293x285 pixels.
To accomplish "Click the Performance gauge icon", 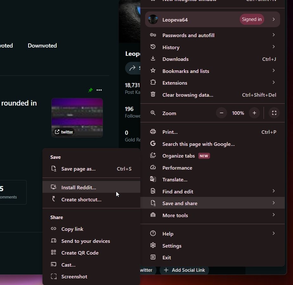I will click(153, 167).
